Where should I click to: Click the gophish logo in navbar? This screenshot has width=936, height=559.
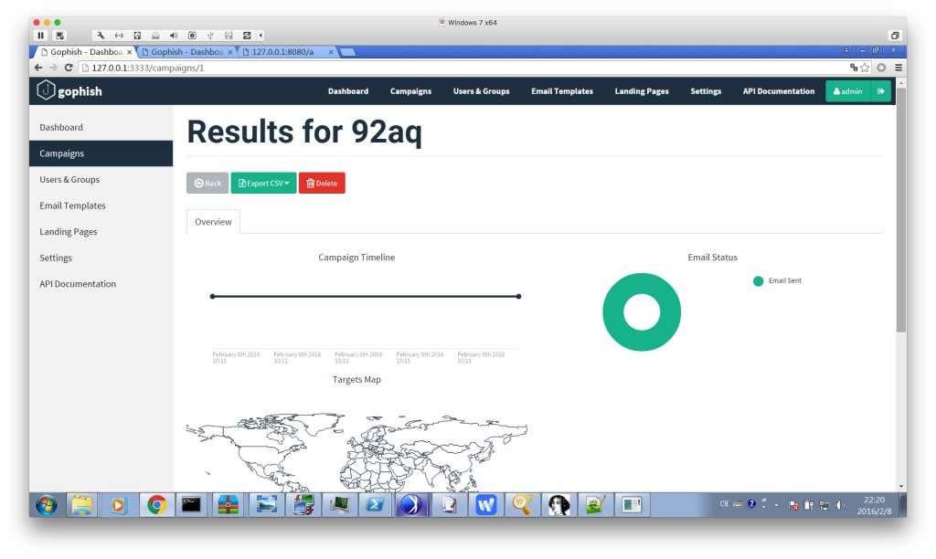point(69,91)
